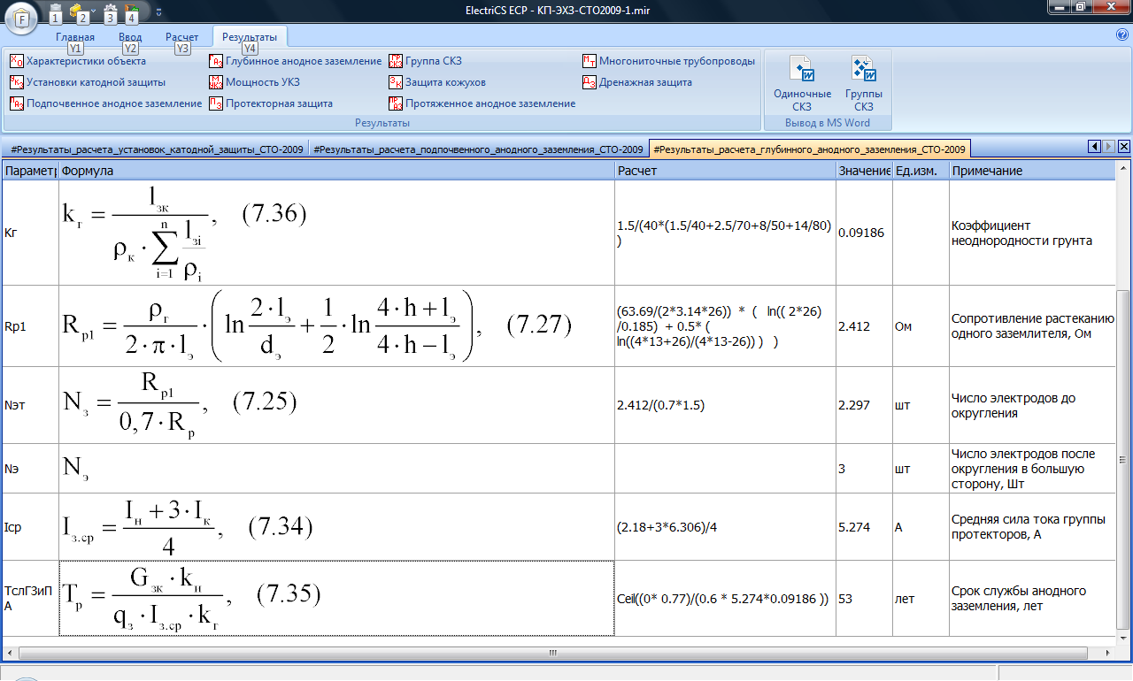The image size is (1133, 681).
Task: Open Характеристики объекта results
Action: pyautogui.click(x=78, y=61)
